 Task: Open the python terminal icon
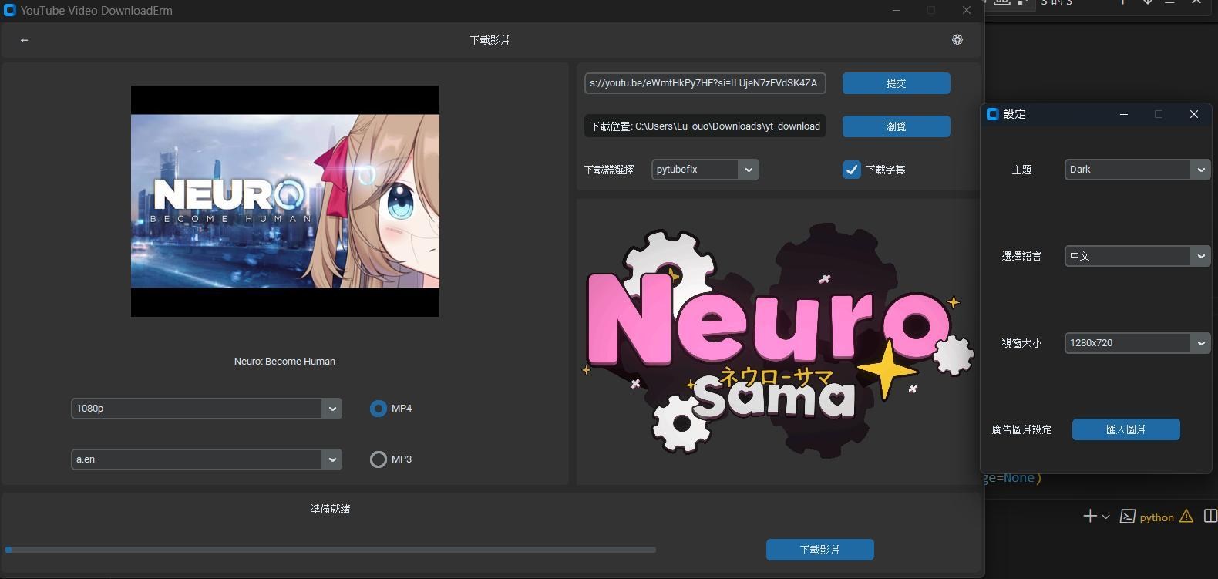click(x=1128, y=517)
